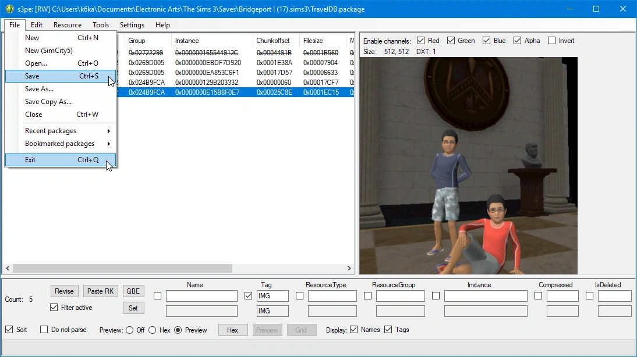Enable the Name filter checkbox
This screenshot has width=637, height=357.
pyautogui.click(x=158, y=296)
